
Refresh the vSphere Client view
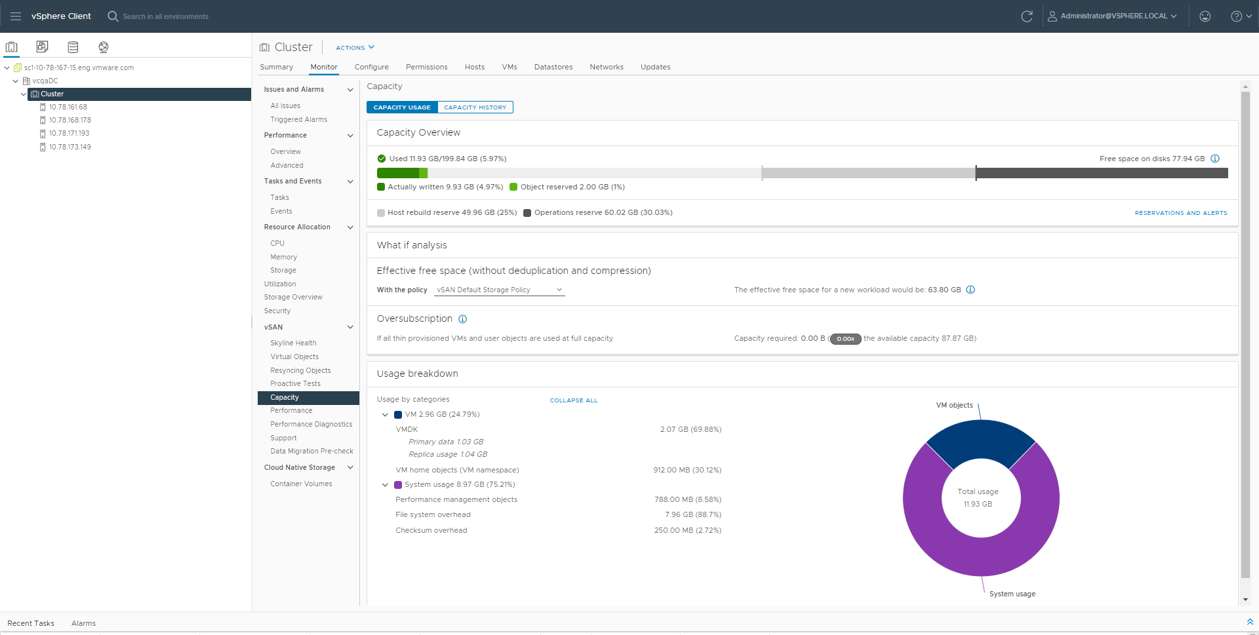[1027, 16]
